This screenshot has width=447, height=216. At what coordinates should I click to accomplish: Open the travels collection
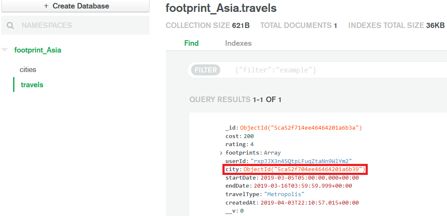point(32,85)
